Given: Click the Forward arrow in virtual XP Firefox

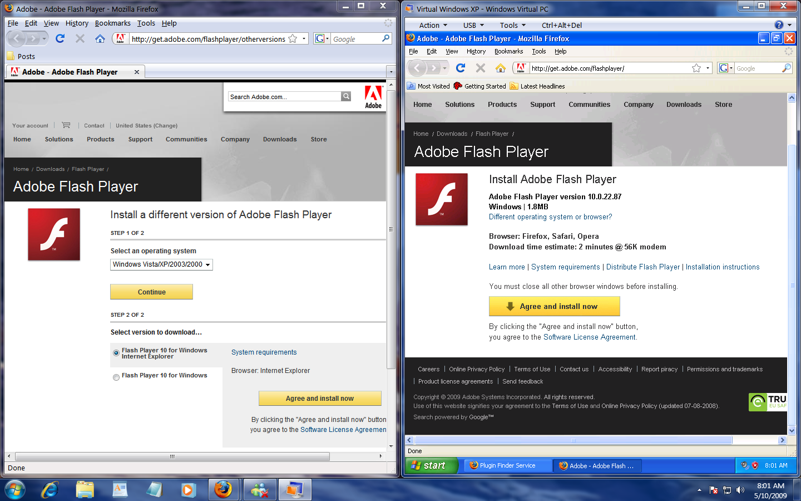Looking at the screenshot, I should 433,68.
